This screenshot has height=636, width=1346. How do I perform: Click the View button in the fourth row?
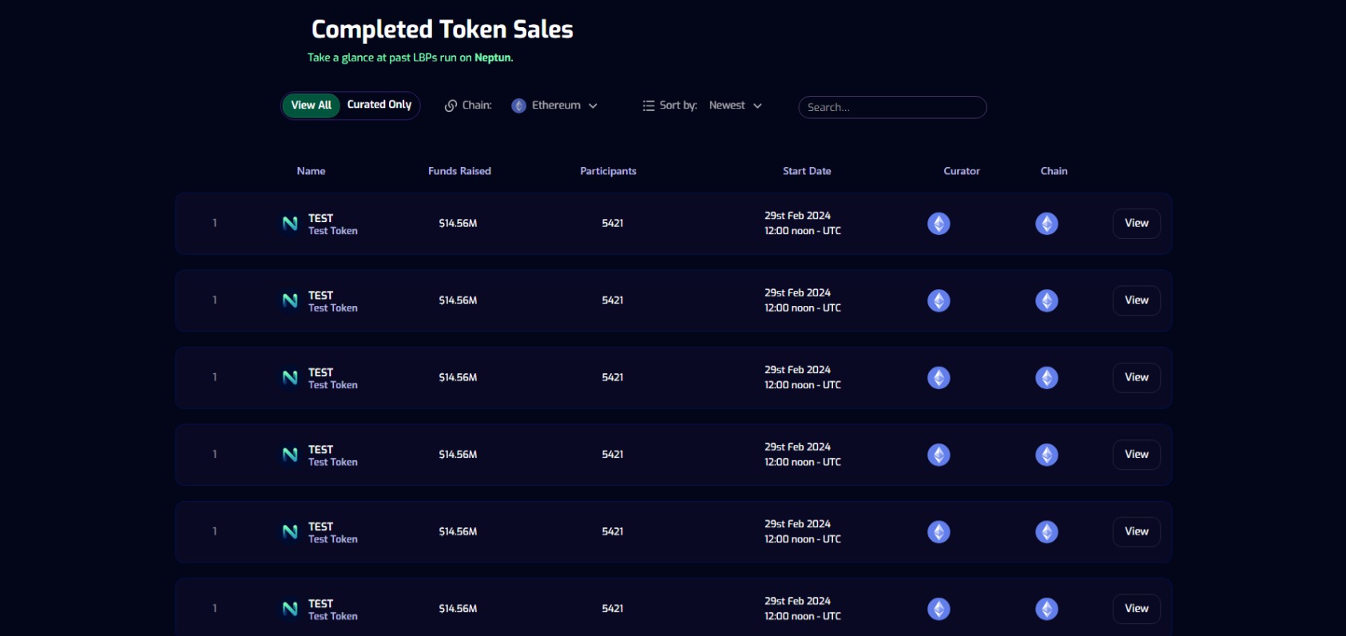[x=1136, y=455]
